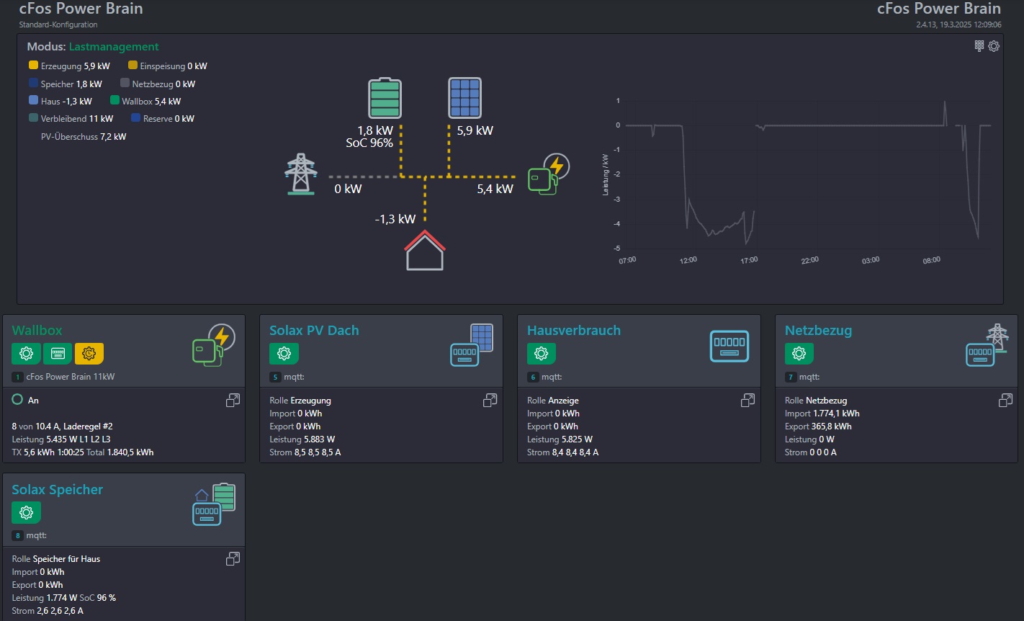1024x621 pixels.
Task: Click Wallbox '8 von 10.4 A' charging rule line
Action: (x=63, y=426)
